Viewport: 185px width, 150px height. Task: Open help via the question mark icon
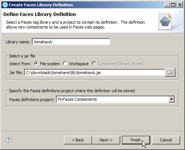coord(9,140)
